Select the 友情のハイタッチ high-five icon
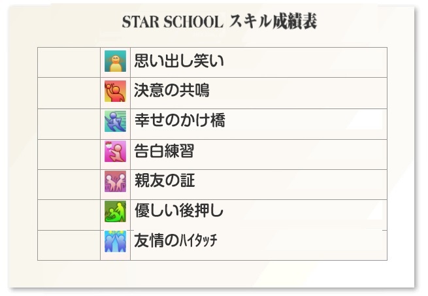The image size is (428, 296). tap(115, 241)
